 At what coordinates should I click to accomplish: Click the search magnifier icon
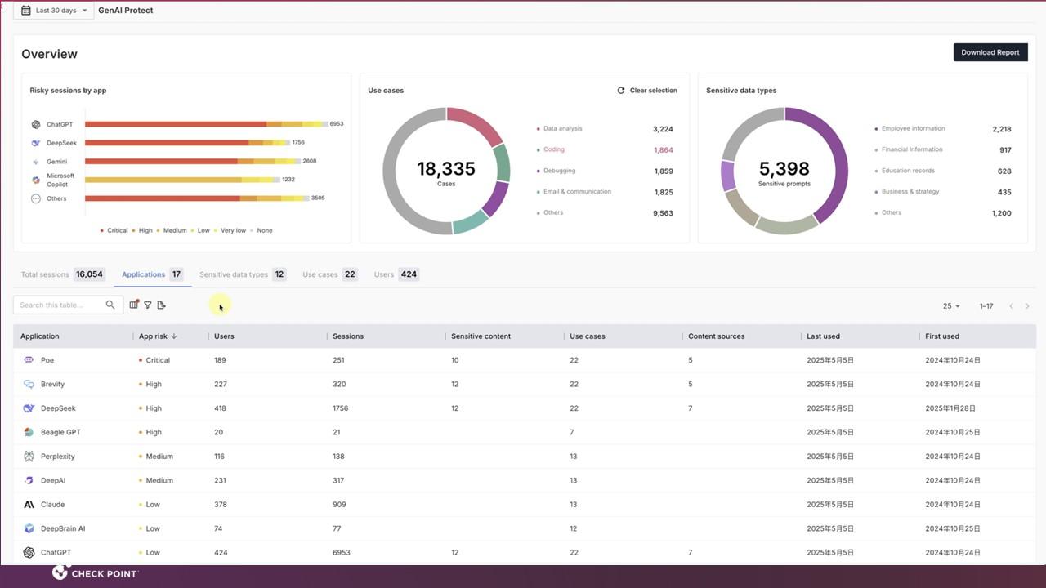click(110, 305)
